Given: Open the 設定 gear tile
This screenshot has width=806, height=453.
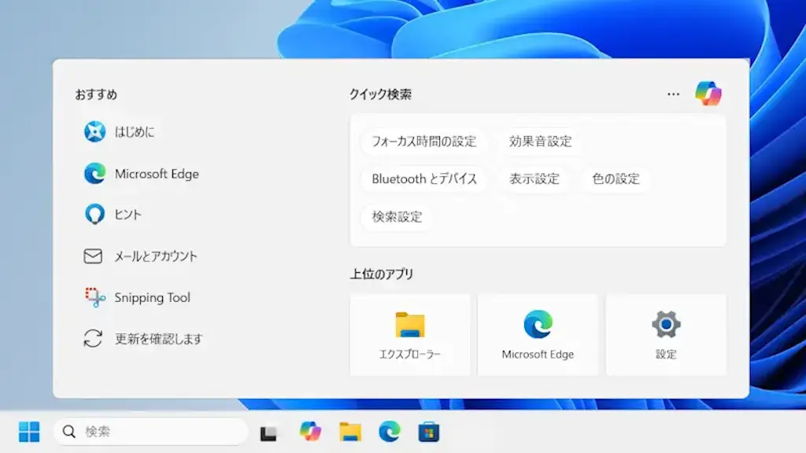Looking at the screenshot, I should 666,335.
